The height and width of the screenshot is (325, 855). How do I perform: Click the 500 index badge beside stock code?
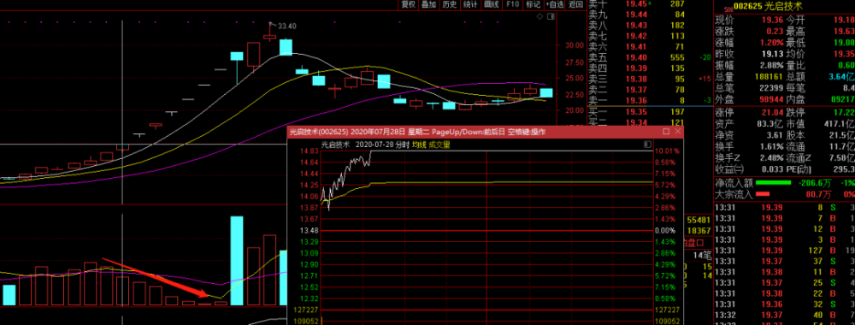click(728, 9)
